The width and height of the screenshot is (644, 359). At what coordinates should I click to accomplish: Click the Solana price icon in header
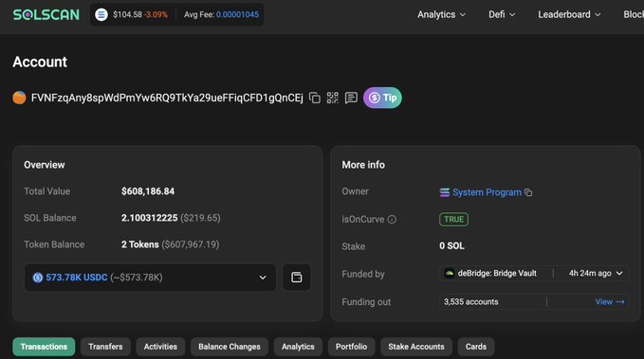tap(101, 15)
